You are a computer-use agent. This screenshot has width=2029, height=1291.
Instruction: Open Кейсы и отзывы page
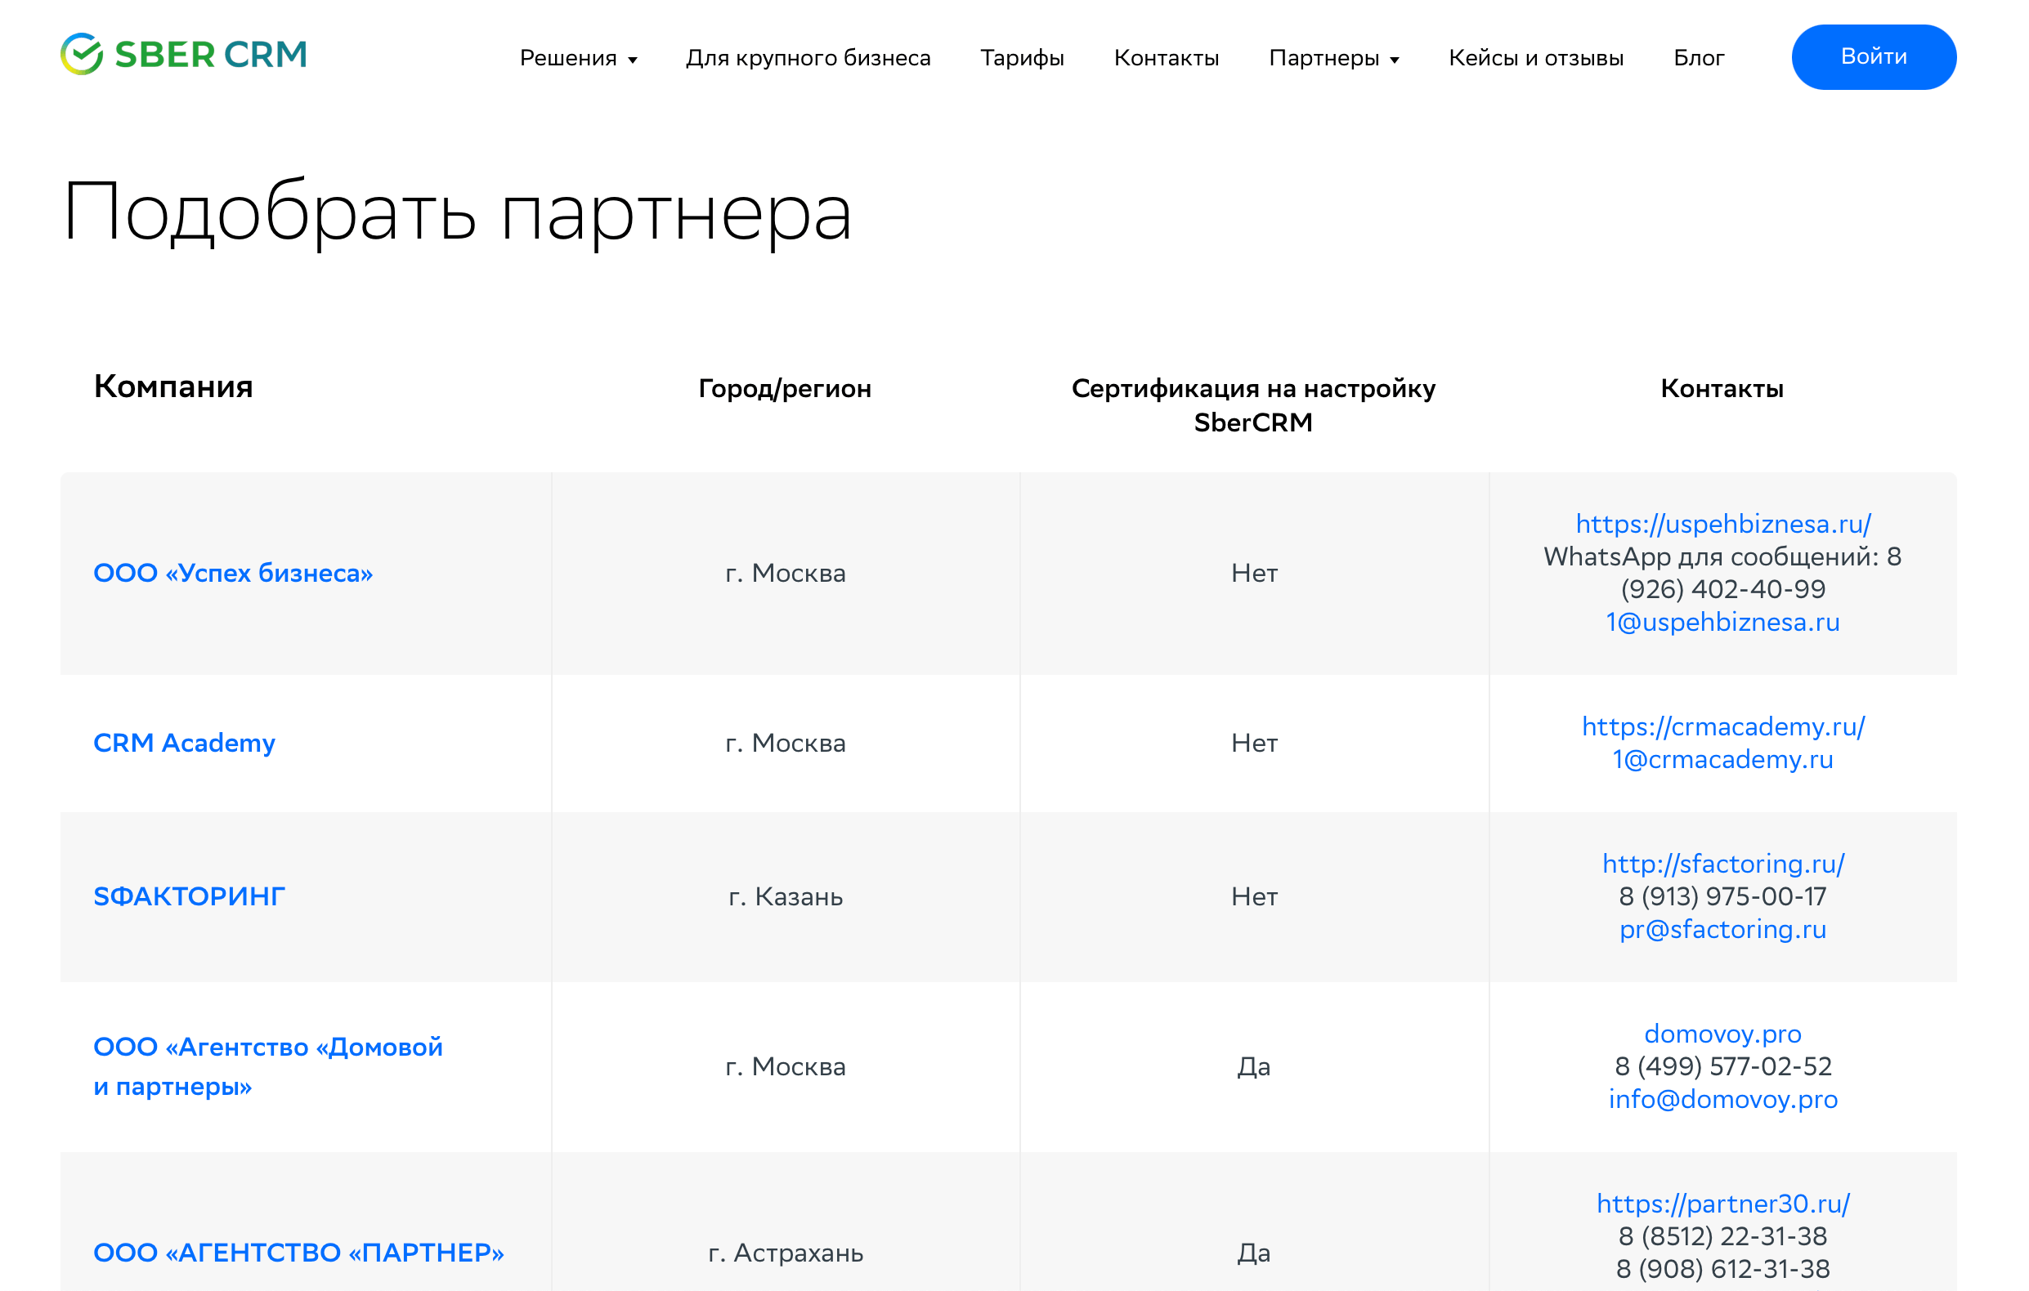click(x=1535, y=58)
